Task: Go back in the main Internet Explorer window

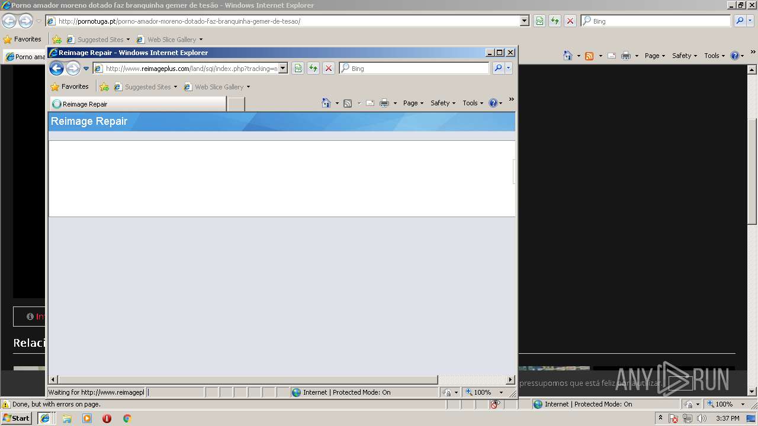Action: tap(9, 21)
